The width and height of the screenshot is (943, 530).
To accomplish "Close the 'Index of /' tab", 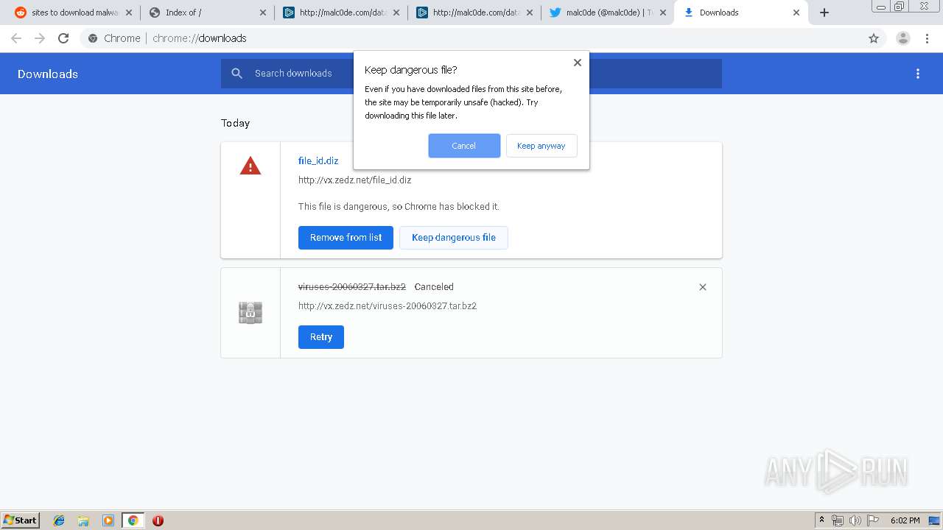I will [x=263, y=13].
